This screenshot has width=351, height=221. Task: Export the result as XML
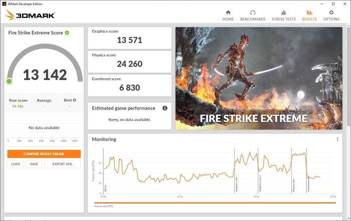(x=62, y=164)
